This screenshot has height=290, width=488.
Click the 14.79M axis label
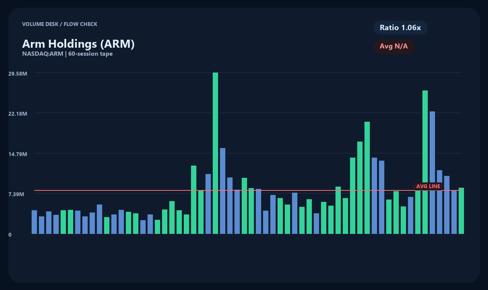coord(18,154)
